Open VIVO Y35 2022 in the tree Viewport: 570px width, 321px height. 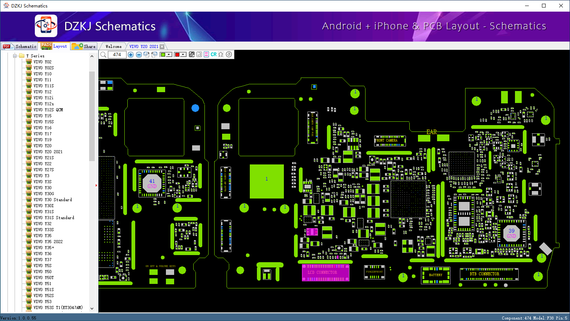point(48,242)
